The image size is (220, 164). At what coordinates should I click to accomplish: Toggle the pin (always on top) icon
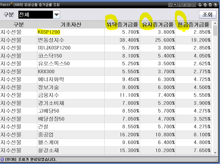[175, 5]
